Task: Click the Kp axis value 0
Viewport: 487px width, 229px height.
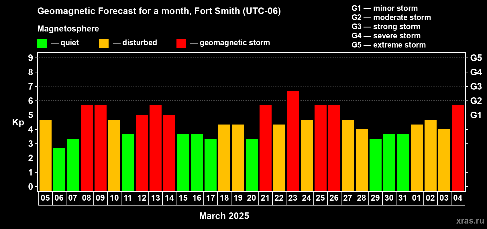Action: click(31, 187)
